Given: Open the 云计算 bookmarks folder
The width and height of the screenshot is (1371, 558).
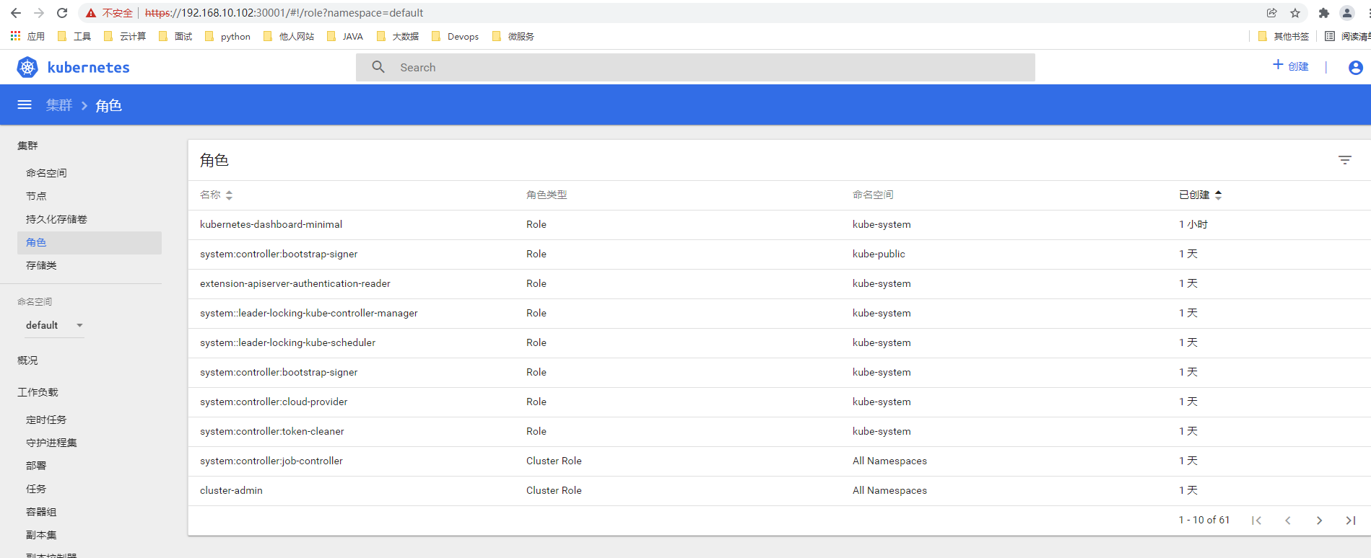Looking at the screenshot, I should pos(125,36).
